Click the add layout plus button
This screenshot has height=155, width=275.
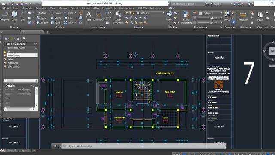click(x=34, y=150)
